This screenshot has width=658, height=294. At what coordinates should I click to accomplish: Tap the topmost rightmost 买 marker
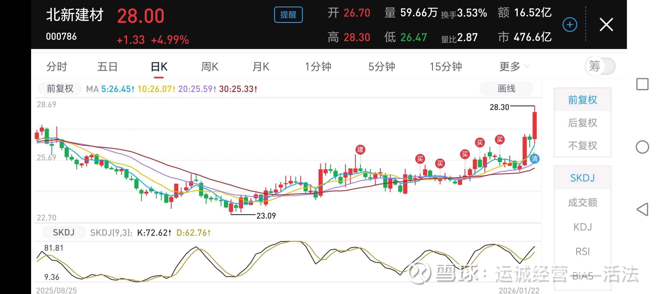[x=500, y=140]
